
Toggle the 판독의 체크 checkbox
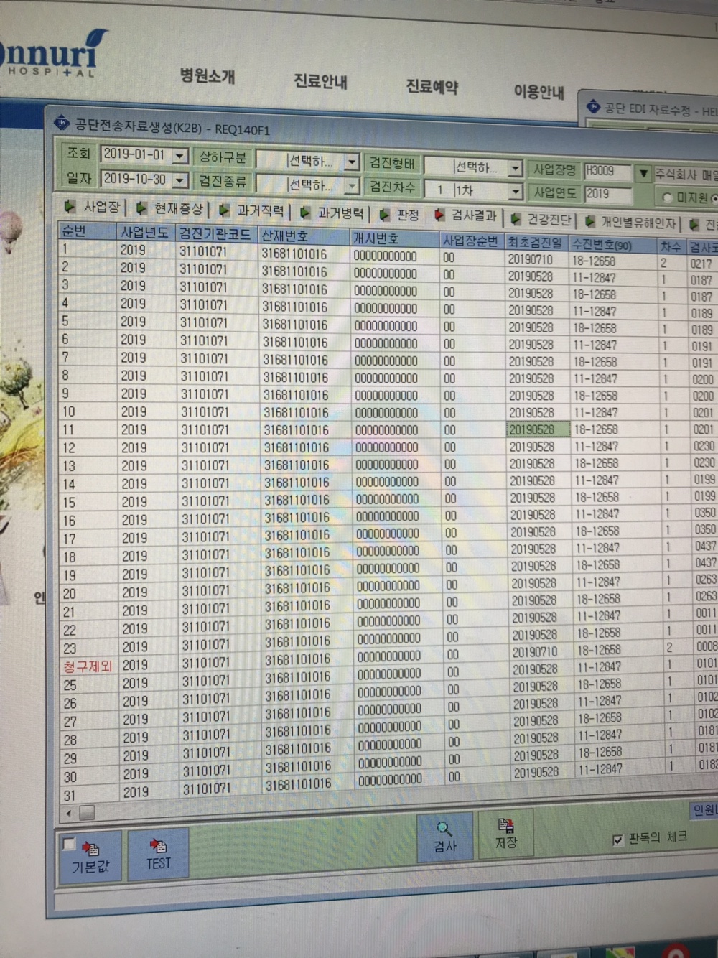click(617, 840)
